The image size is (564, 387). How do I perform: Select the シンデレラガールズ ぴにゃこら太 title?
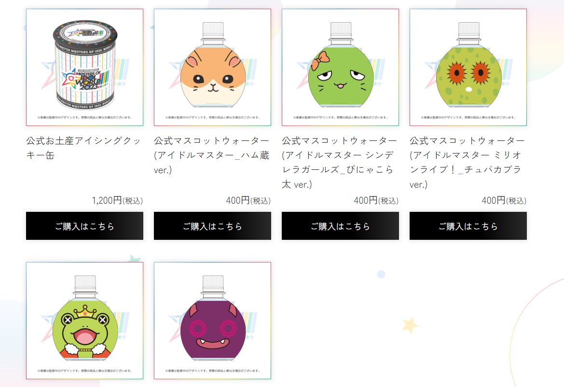[339, 163]
